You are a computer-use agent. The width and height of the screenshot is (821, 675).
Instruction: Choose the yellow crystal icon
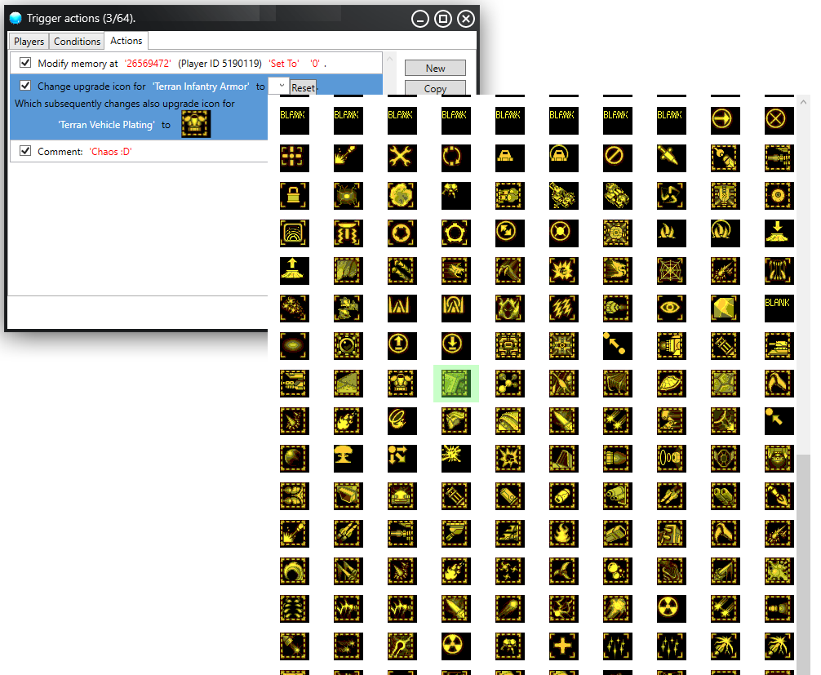click(725, 309)
